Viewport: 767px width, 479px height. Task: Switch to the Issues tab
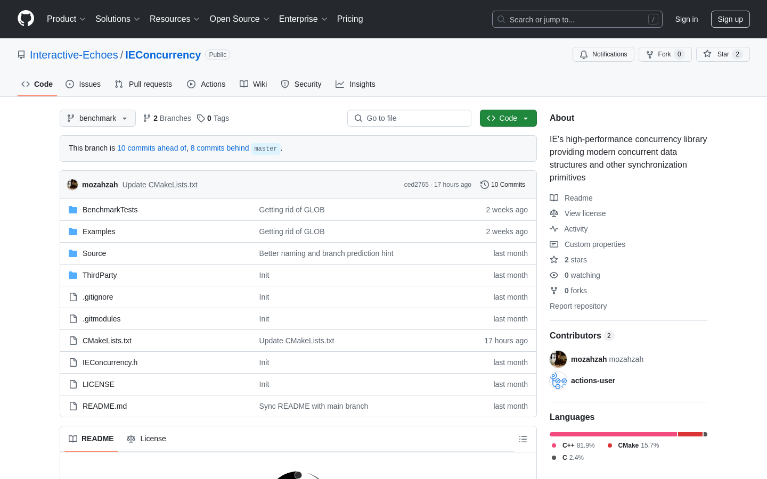[x=83, y=84]
